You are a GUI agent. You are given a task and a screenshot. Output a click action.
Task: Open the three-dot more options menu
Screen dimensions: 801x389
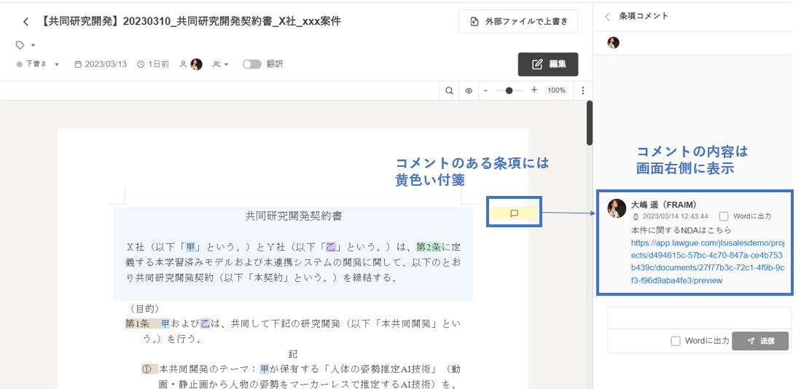(582, 90)
